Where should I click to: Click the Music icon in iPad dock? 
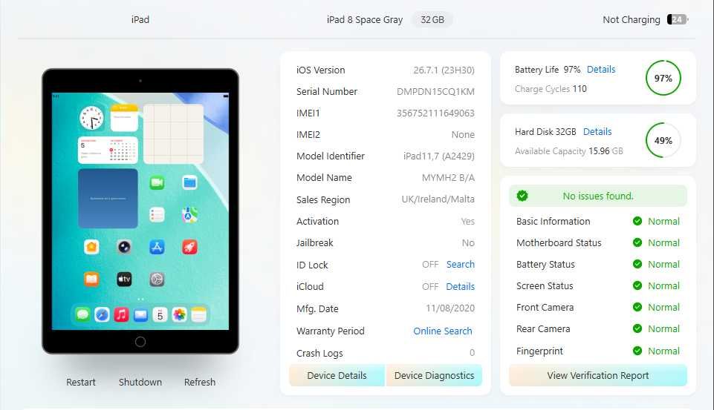pyautogui.click(x=121, y=314)
